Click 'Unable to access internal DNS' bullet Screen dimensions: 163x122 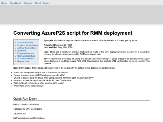[39, 75]
